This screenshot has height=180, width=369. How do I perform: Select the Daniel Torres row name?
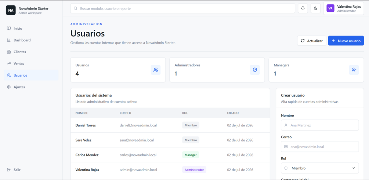pyautogui.click(x=86, y=125)
